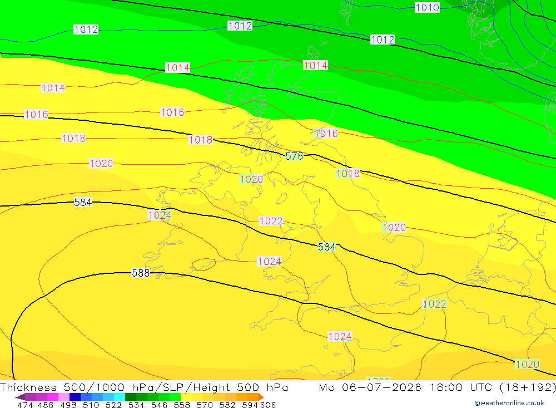Screen dimensions: 556x408
Task: Click the 1016 label with green background
Action: pos(326,134)
